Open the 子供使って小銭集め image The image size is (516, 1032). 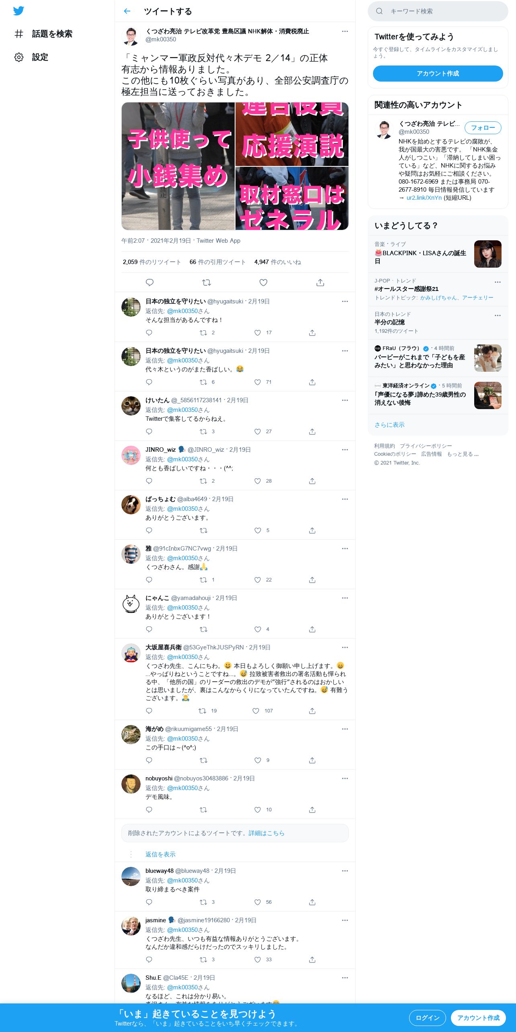[x=178, y=166]
